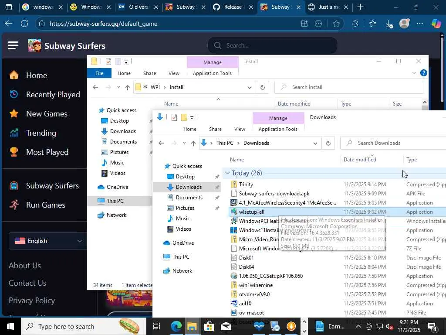The width and height of the screenshot is (446, 335).
Task: Open notification center icon
Action: tap(433, 327)
